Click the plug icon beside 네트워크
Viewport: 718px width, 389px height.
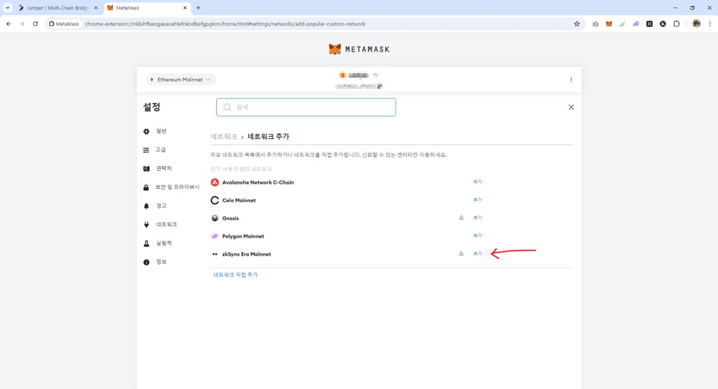tap(146, 225)
